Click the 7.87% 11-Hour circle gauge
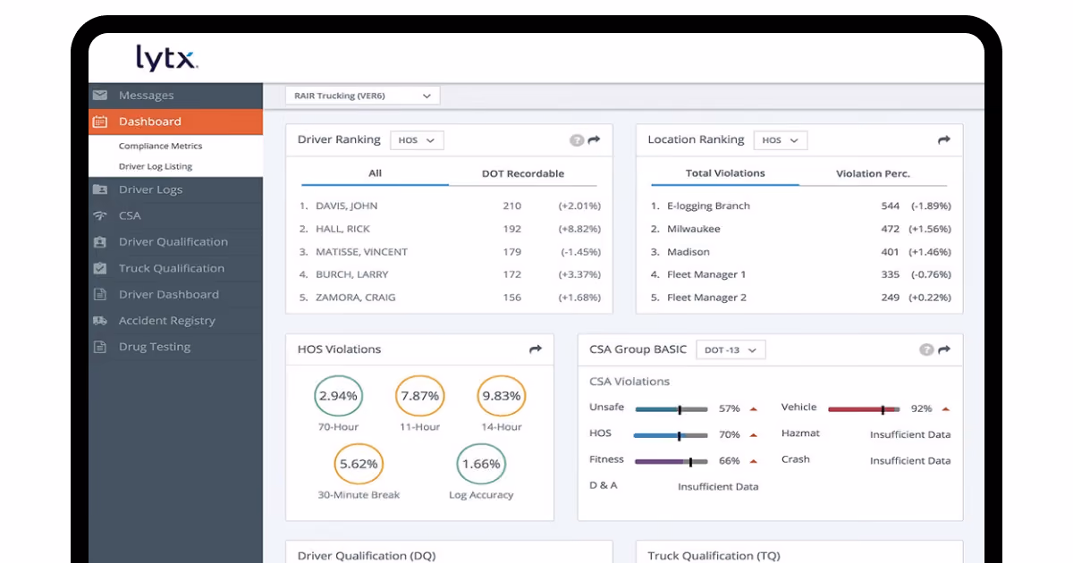The height and width of the screenshot is (563, 1073). click(419, 396)
